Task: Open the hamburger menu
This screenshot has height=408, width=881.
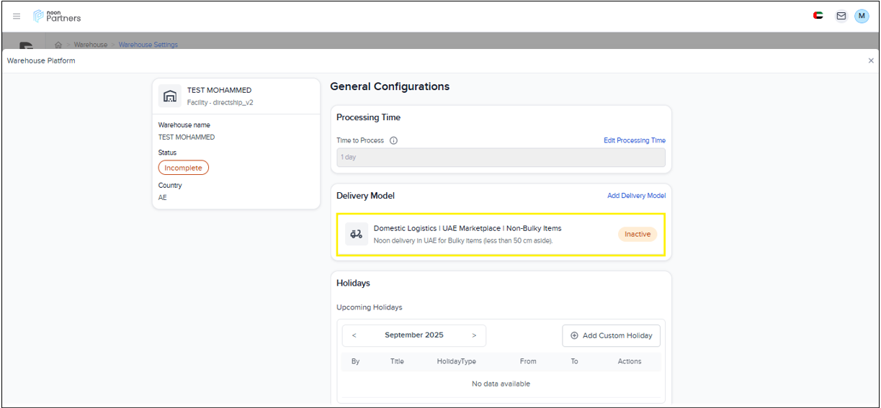Action: click(x=17, y=16)
